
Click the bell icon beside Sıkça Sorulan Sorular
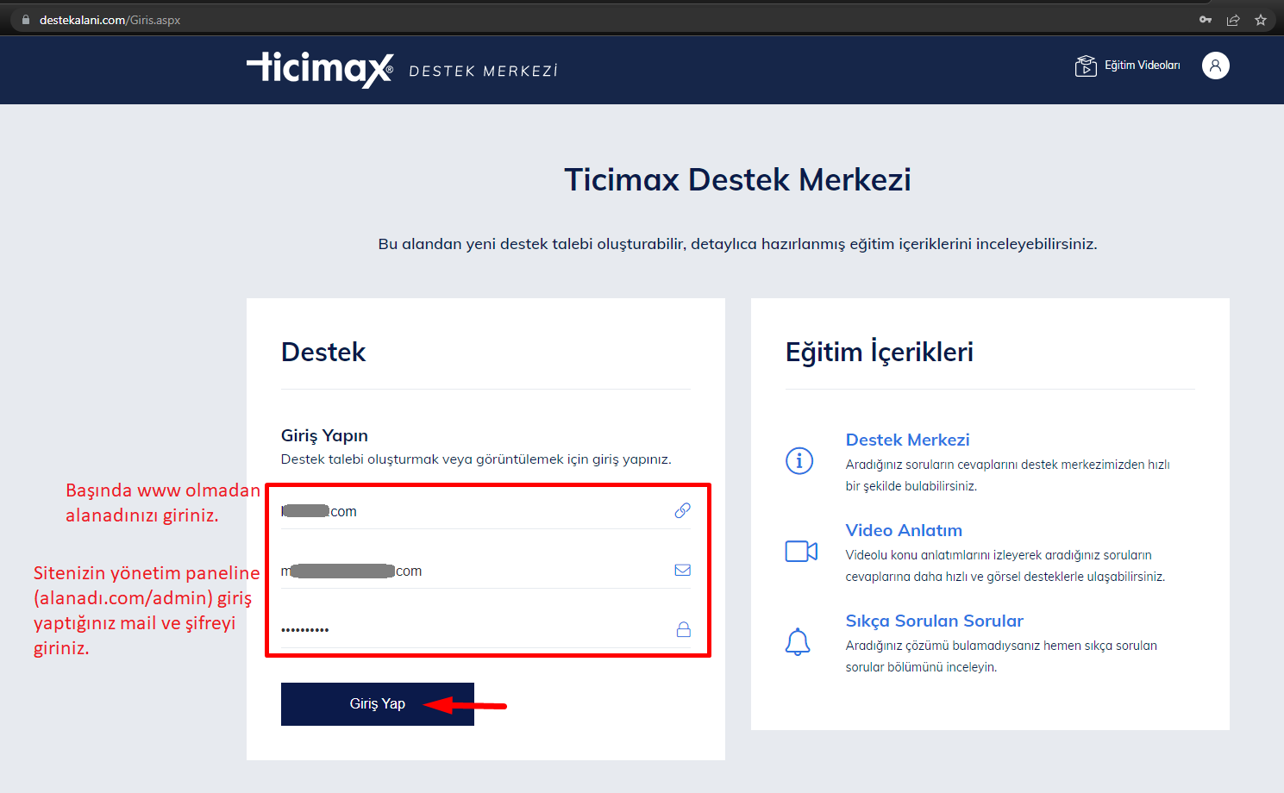click(x=798, y=642)
